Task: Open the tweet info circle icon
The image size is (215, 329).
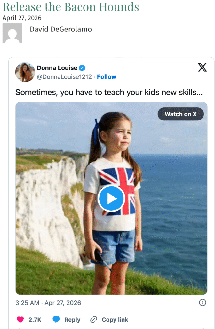Action: (x=203, y=302)
